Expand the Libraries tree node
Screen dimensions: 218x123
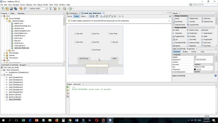[x=4, y=55]
